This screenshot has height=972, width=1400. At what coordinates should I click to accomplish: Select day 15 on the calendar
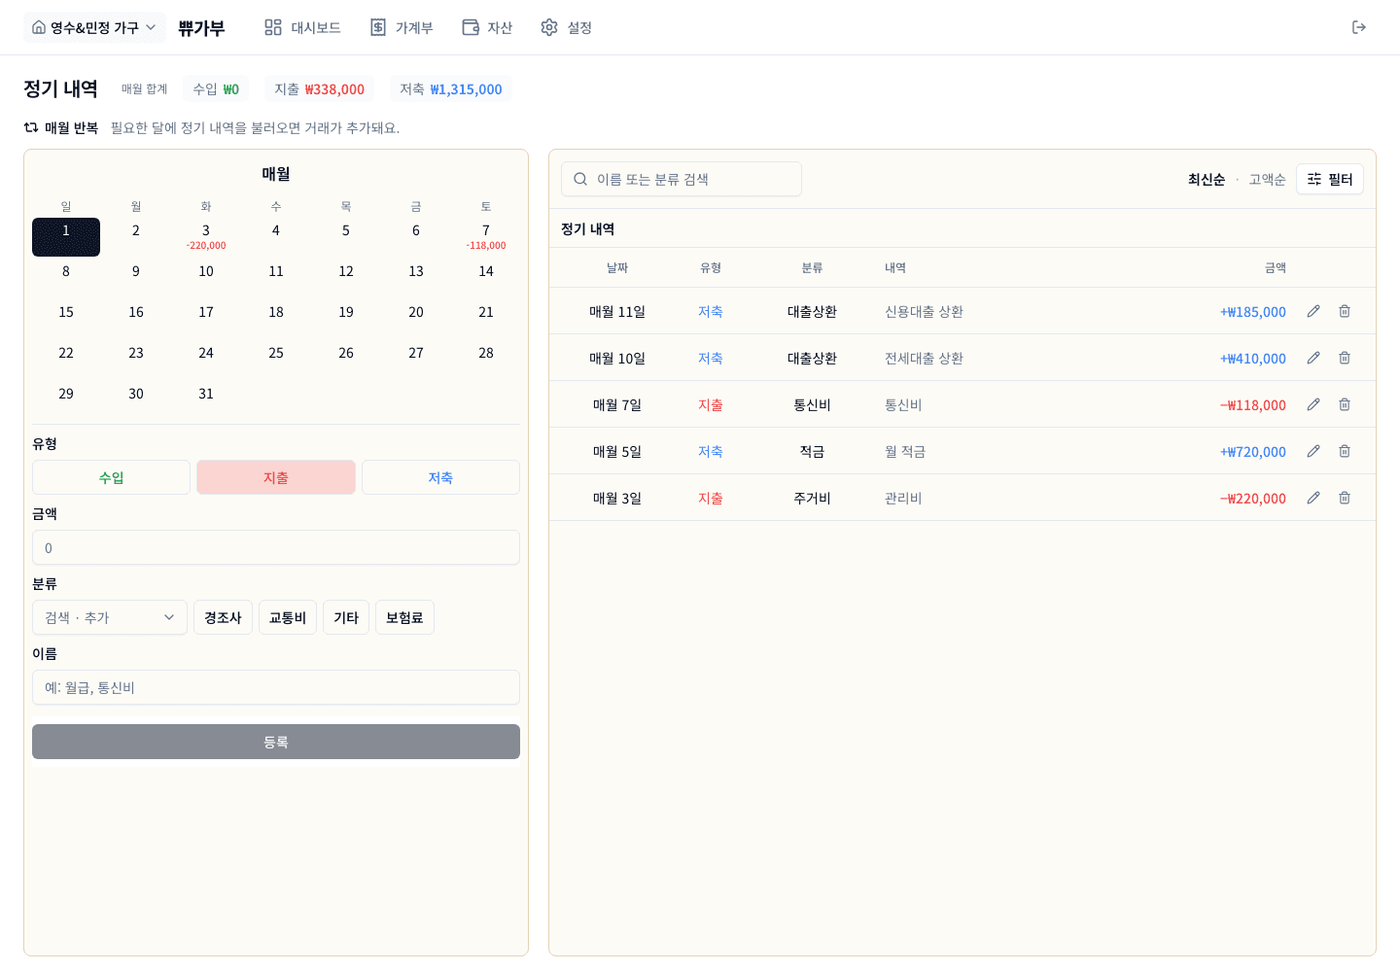pyautogui.click(x=66, y=318)
